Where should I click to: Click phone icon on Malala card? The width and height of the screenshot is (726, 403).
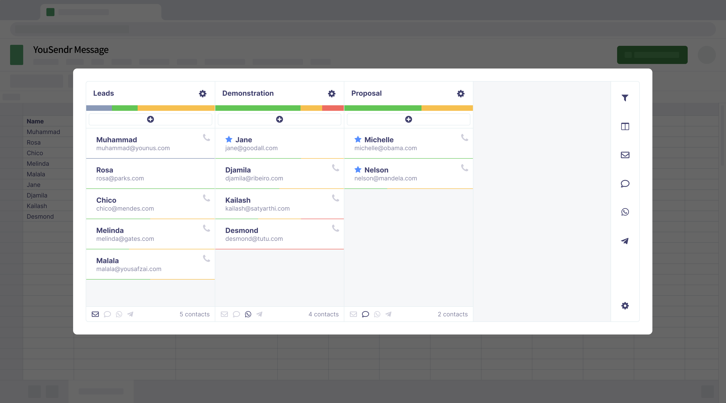click(x=207, y=258)
